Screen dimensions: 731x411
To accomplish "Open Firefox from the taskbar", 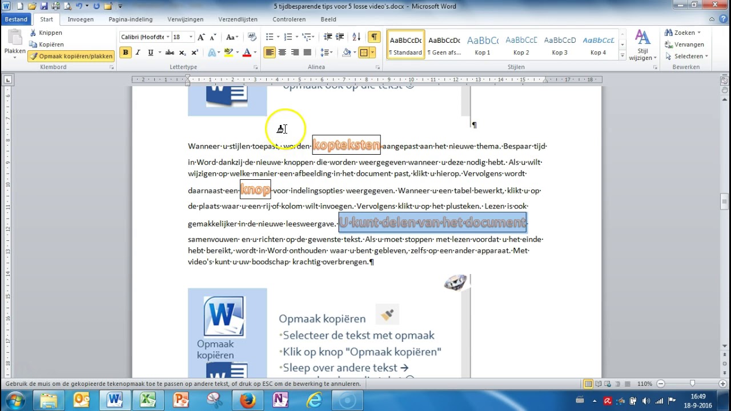I will 248,400.
